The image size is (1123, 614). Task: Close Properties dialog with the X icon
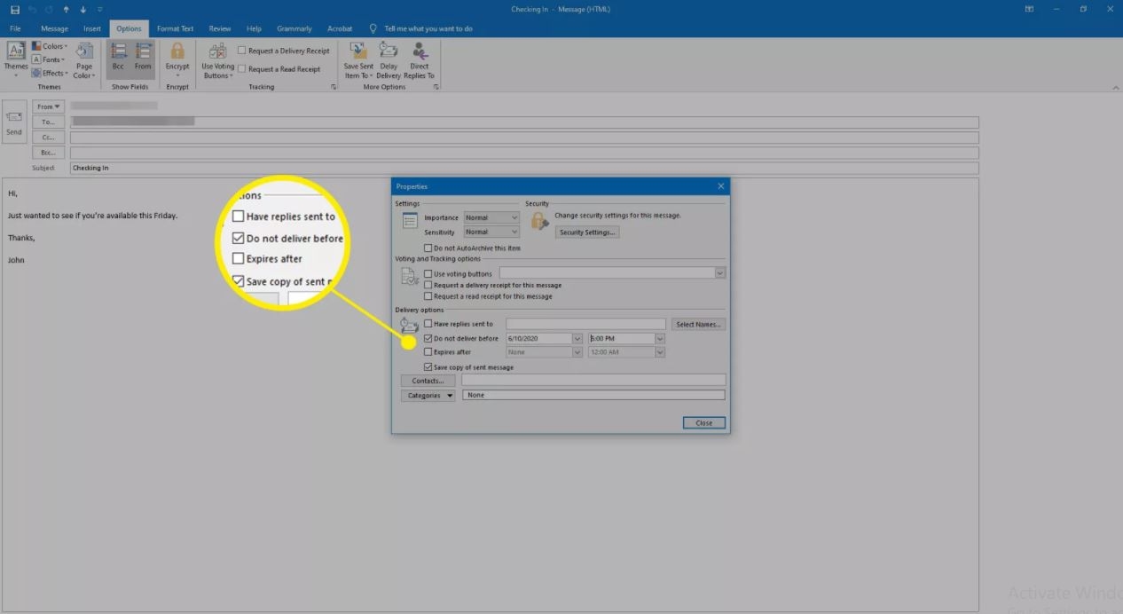(x=720, y=186)
